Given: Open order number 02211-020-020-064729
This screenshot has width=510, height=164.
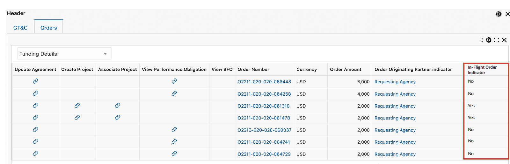Looking at the screenshot, I should (264, 154).
